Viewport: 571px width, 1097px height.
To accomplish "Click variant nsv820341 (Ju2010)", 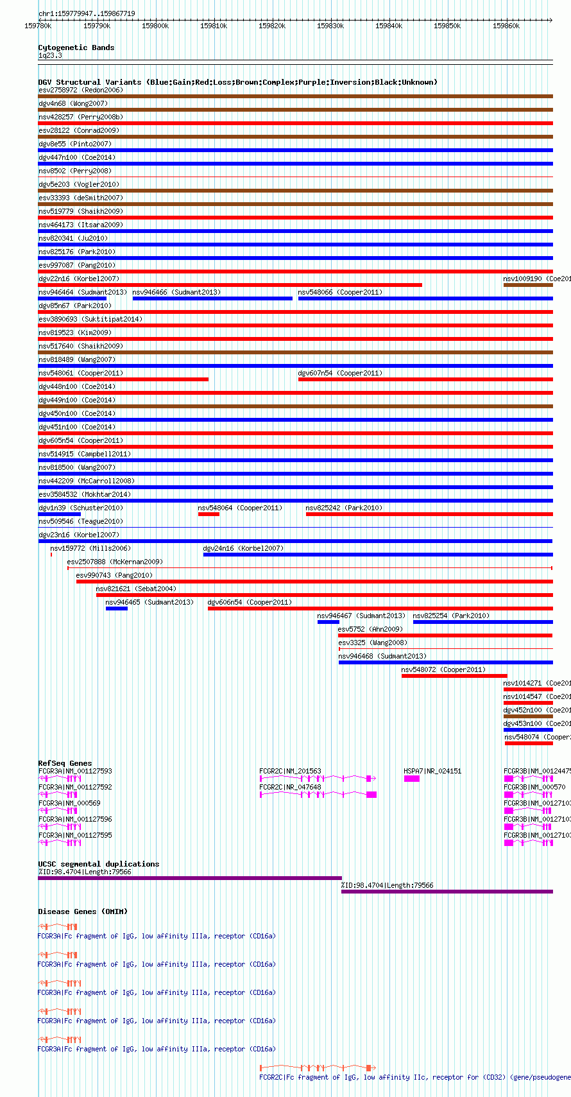I will tap(73, 238).
